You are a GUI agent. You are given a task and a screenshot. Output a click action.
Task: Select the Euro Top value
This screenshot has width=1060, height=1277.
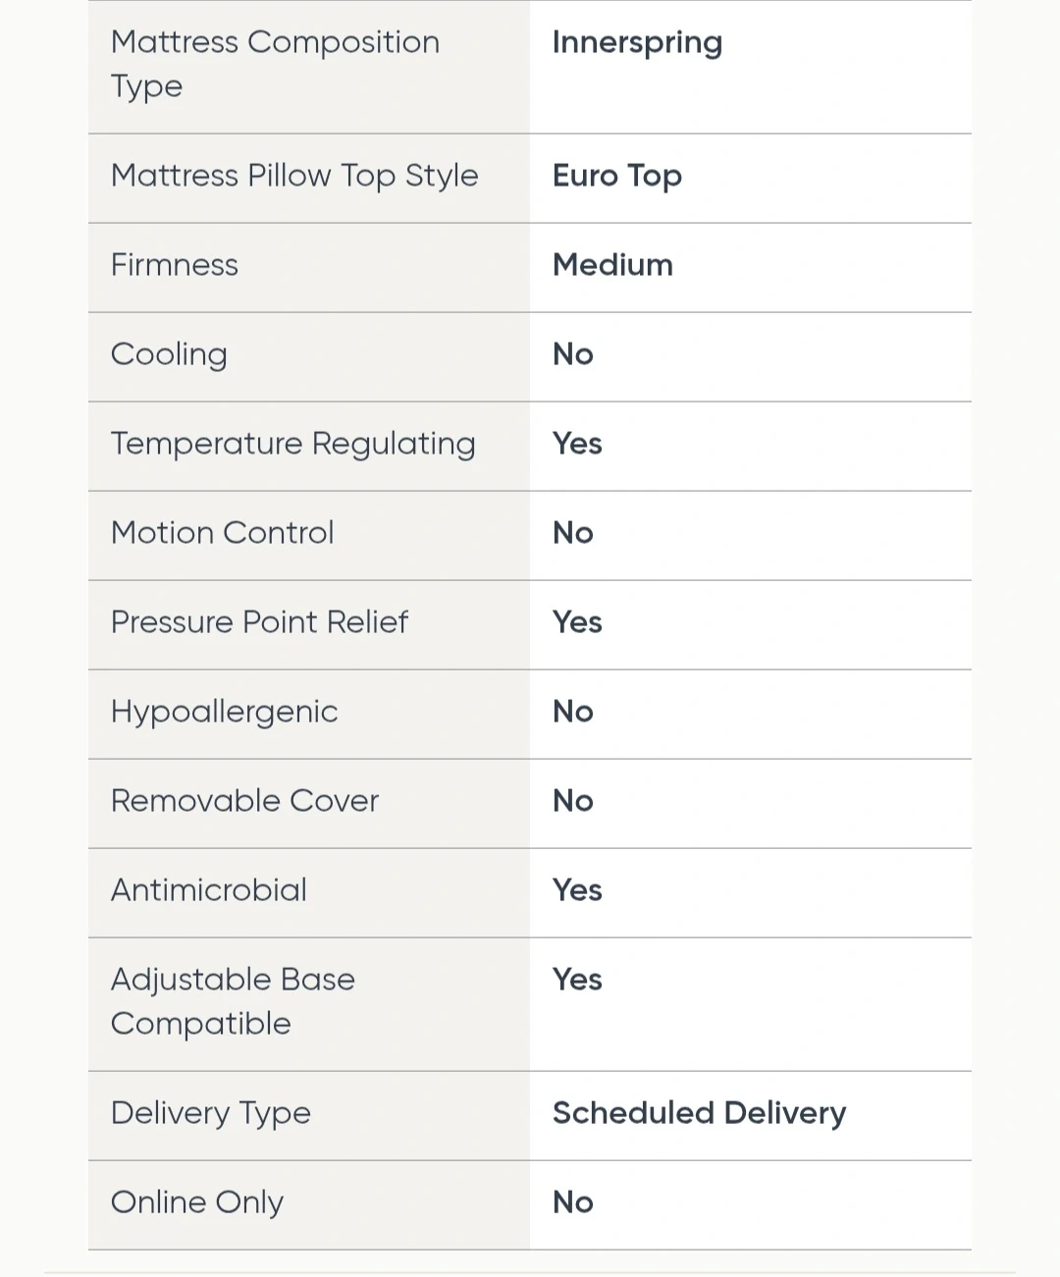coord(616,176)
